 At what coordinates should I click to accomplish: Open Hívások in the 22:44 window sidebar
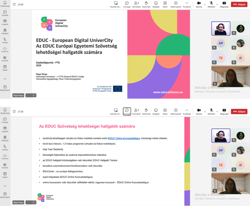(x=5, y=41)
